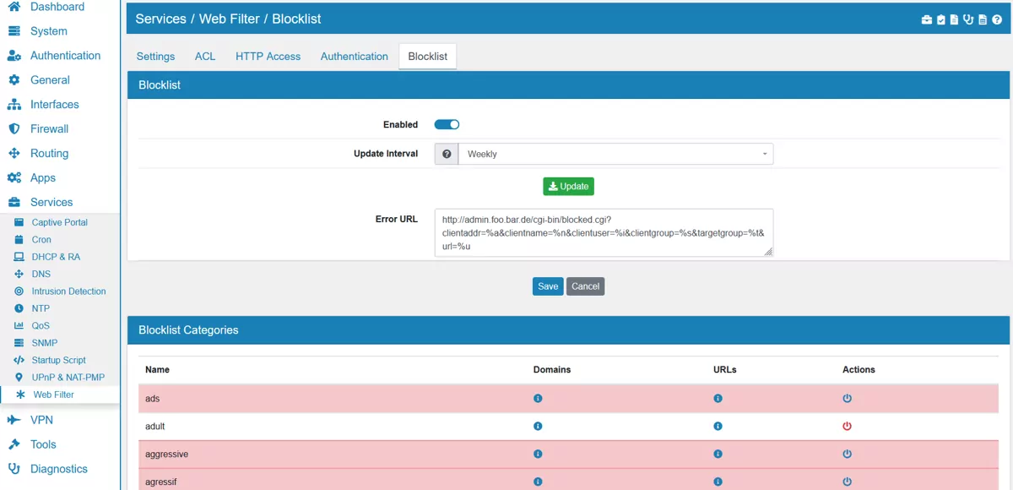1013x490 pixels.
Task: Click the green Update button
Action: tap(568, 186)
